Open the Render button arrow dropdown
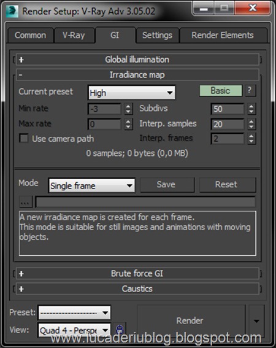This screenshot has height=348, width=276. point(256,321)
